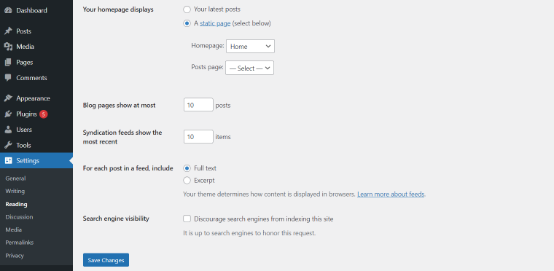Open the Learn more about feeds link
This screenshot has width=554, height=271.
[391, 195]
